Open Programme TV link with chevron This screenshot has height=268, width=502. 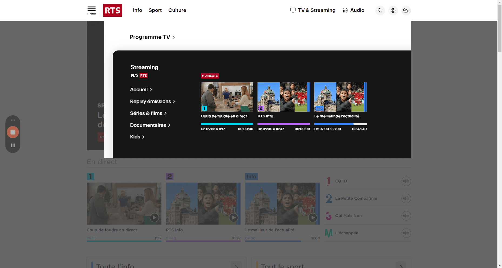(x=152, y=37)
